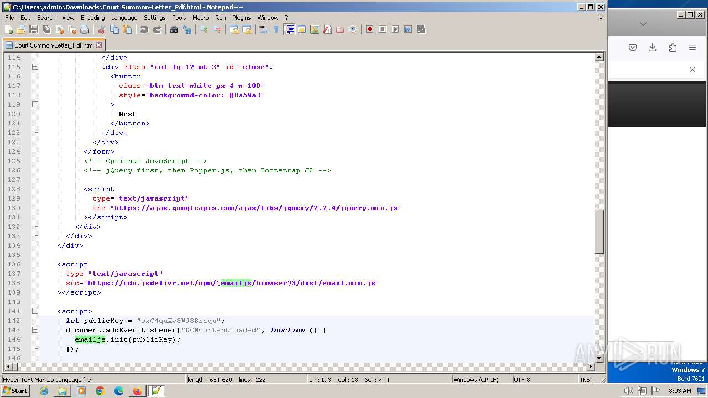The height and width of the screenshot is (398, 708).
Task: Click the Close All toolbar icon
Action: tap(72, 29)
